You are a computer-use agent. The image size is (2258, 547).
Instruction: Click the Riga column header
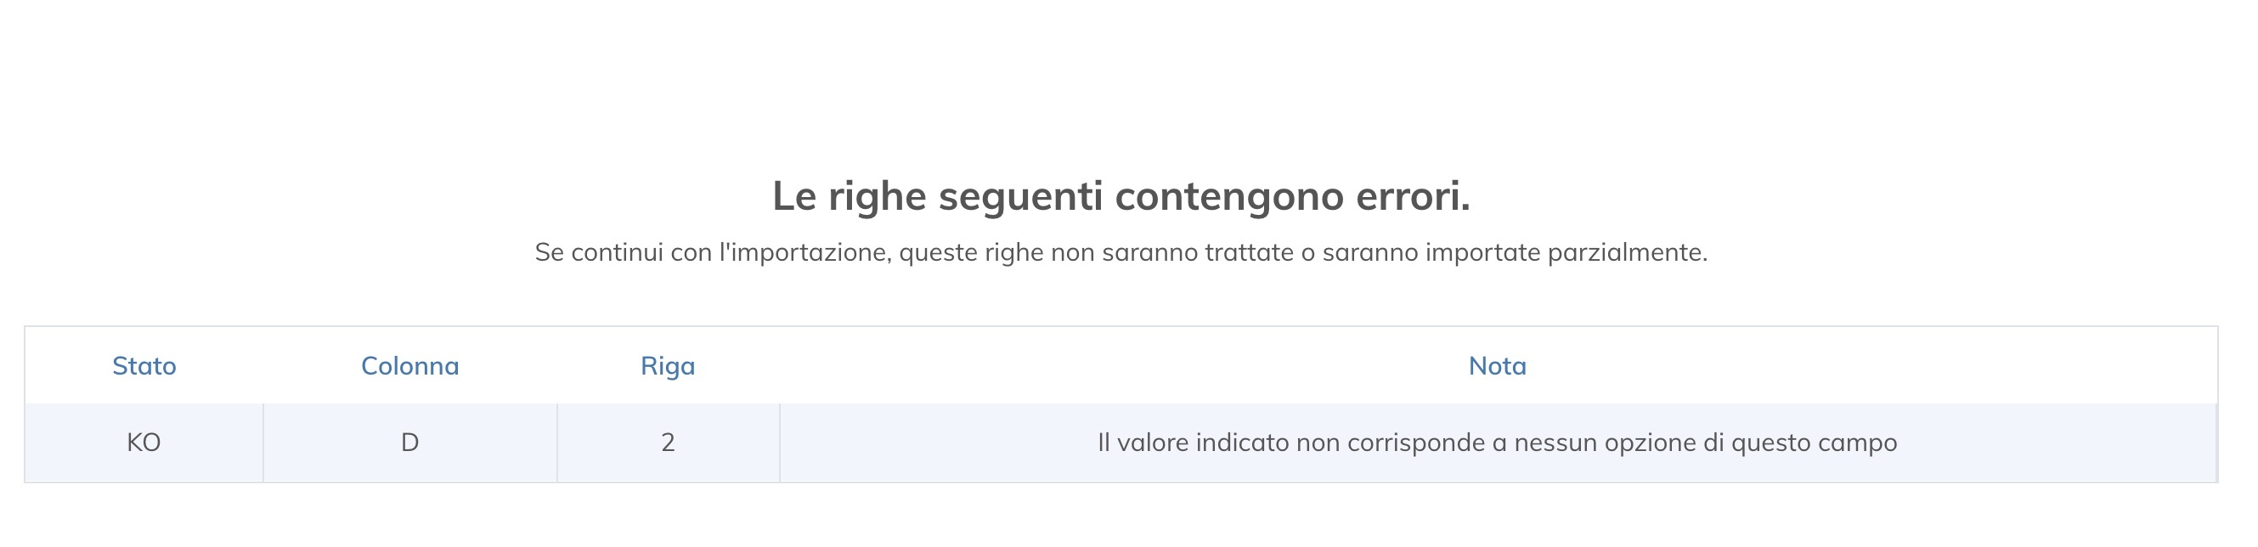pos(667,366)
